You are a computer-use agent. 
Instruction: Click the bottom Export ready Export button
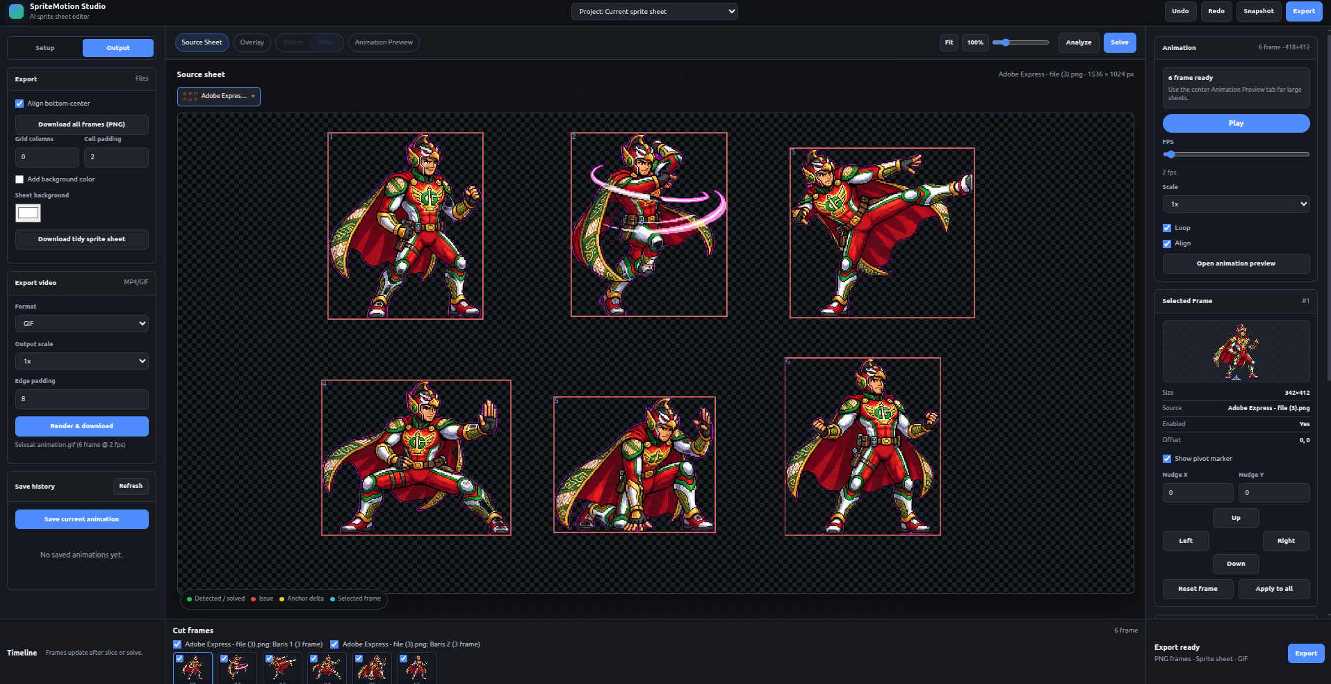click(1306, 653)
